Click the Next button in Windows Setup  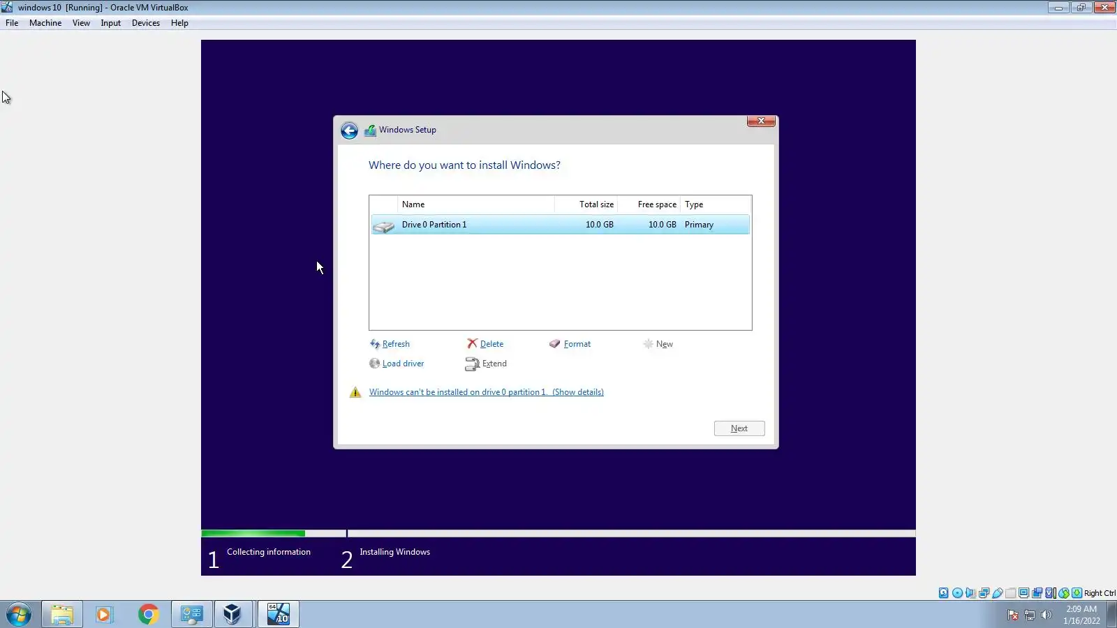point(739,428)
